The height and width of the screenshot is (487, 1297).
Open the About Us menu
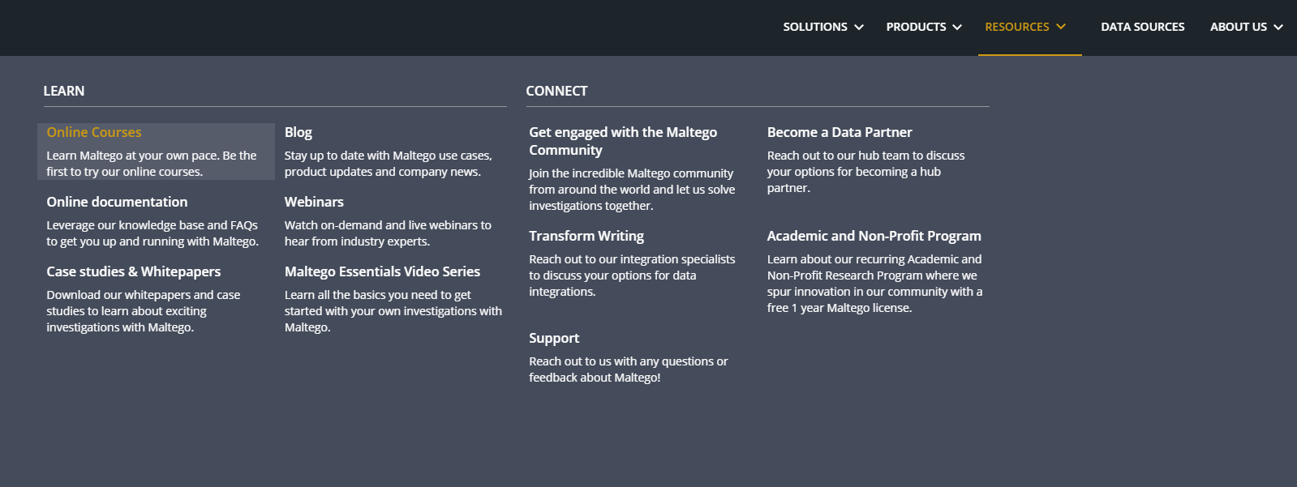coord(1238,27)
